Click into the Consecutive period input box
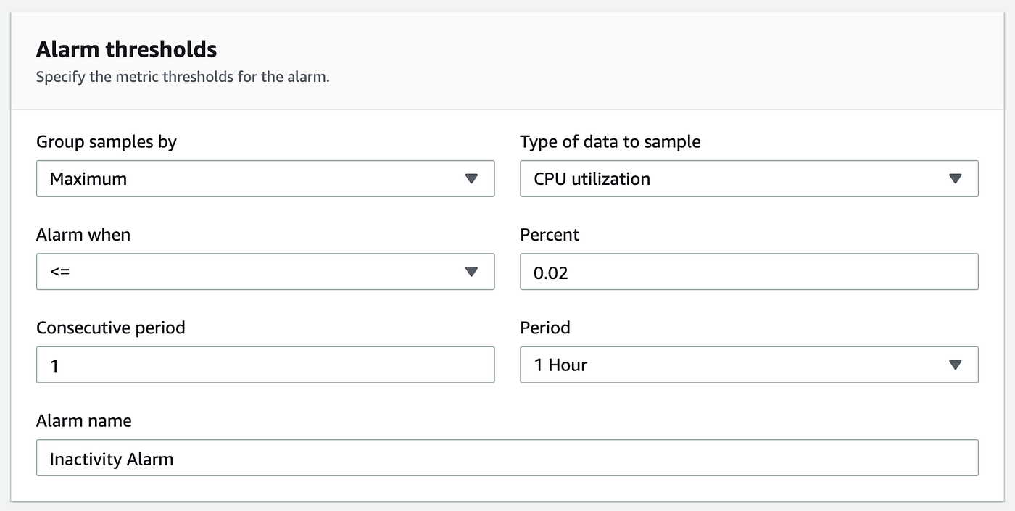The height and width of the screenshot is (511, 1015). (x=265, y=365)
